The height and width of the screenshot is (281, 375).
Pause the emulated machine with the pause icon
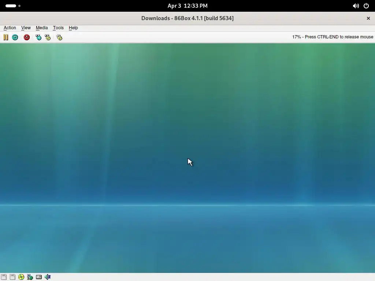tap(6, 37)
